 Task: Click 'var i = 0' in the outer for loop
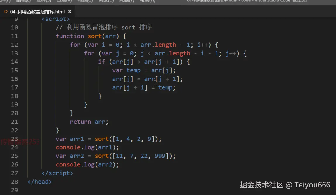[103, 45]
